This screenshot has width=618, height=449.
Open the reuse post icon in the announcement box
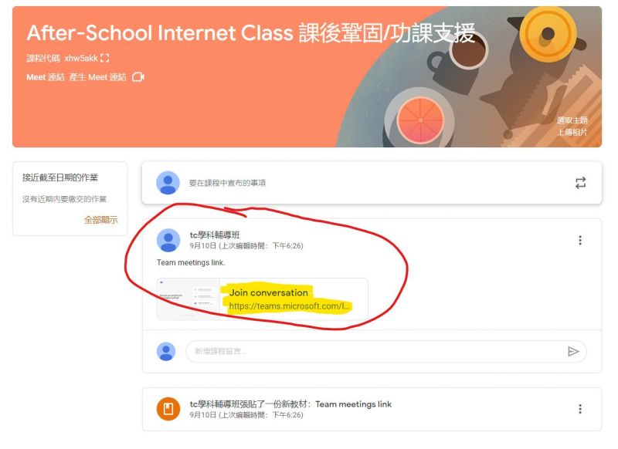click(x=580, y=183)
